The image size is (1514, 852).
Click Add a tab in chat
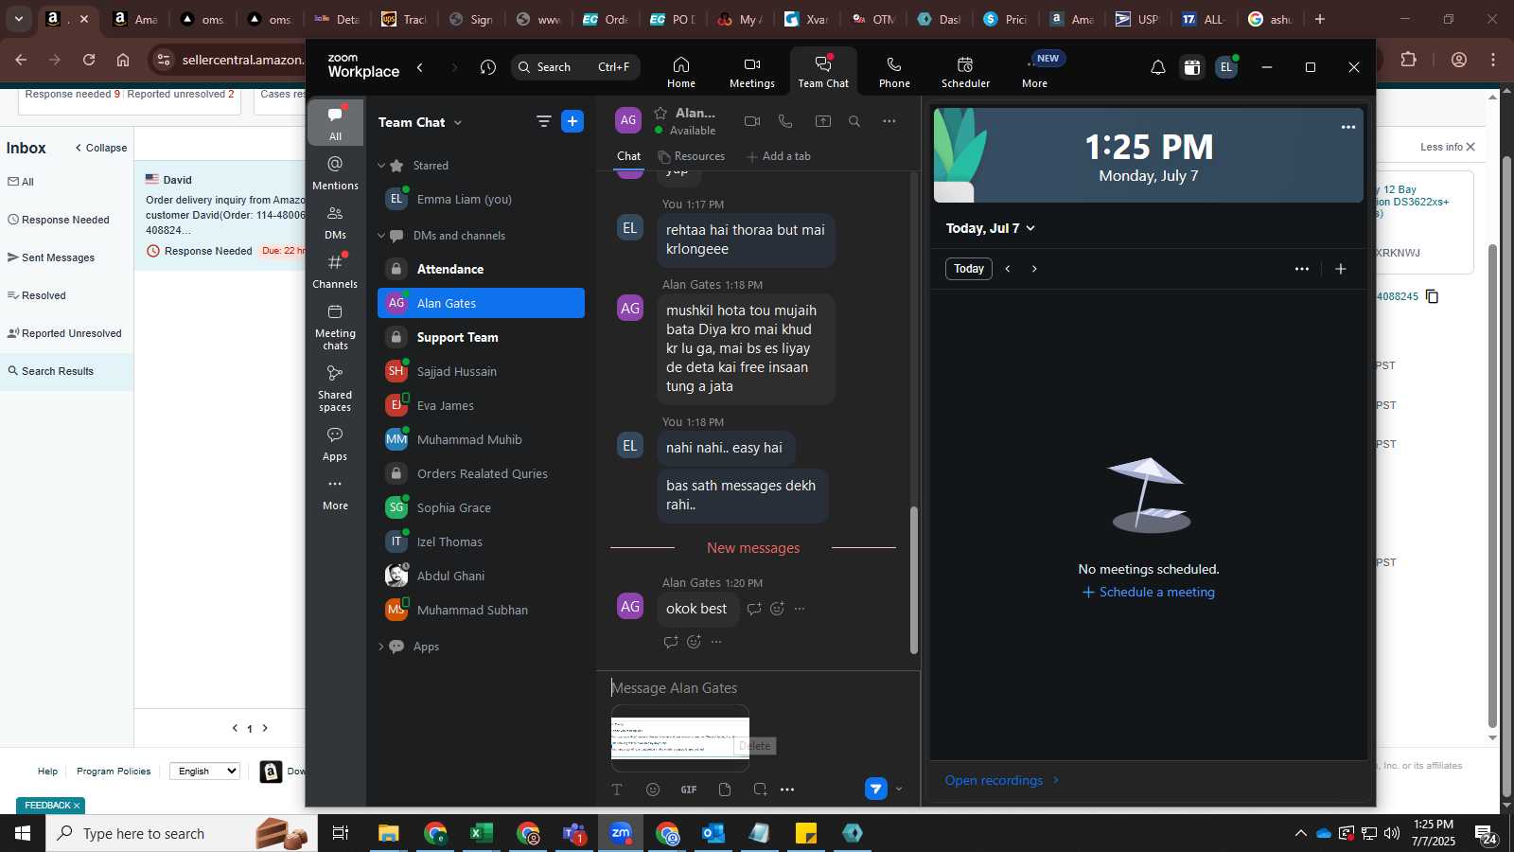pyautogui.click(x=779, y=156)
